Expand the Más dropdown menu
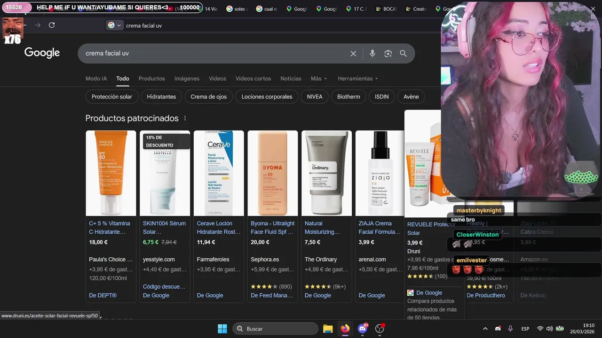Image resolution: width=602 pixels, height=338 pixels. pyautogui.click(x=319, y=78)
